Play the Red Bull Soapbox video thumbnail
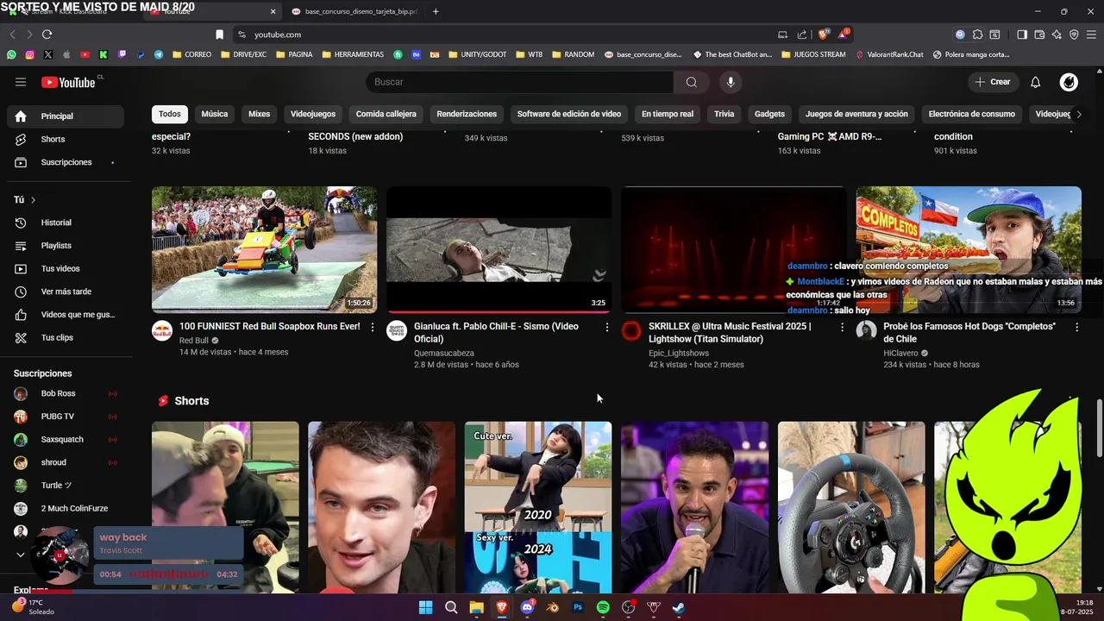The height and width of the screenshot is (621, 1104). [264, 249]
